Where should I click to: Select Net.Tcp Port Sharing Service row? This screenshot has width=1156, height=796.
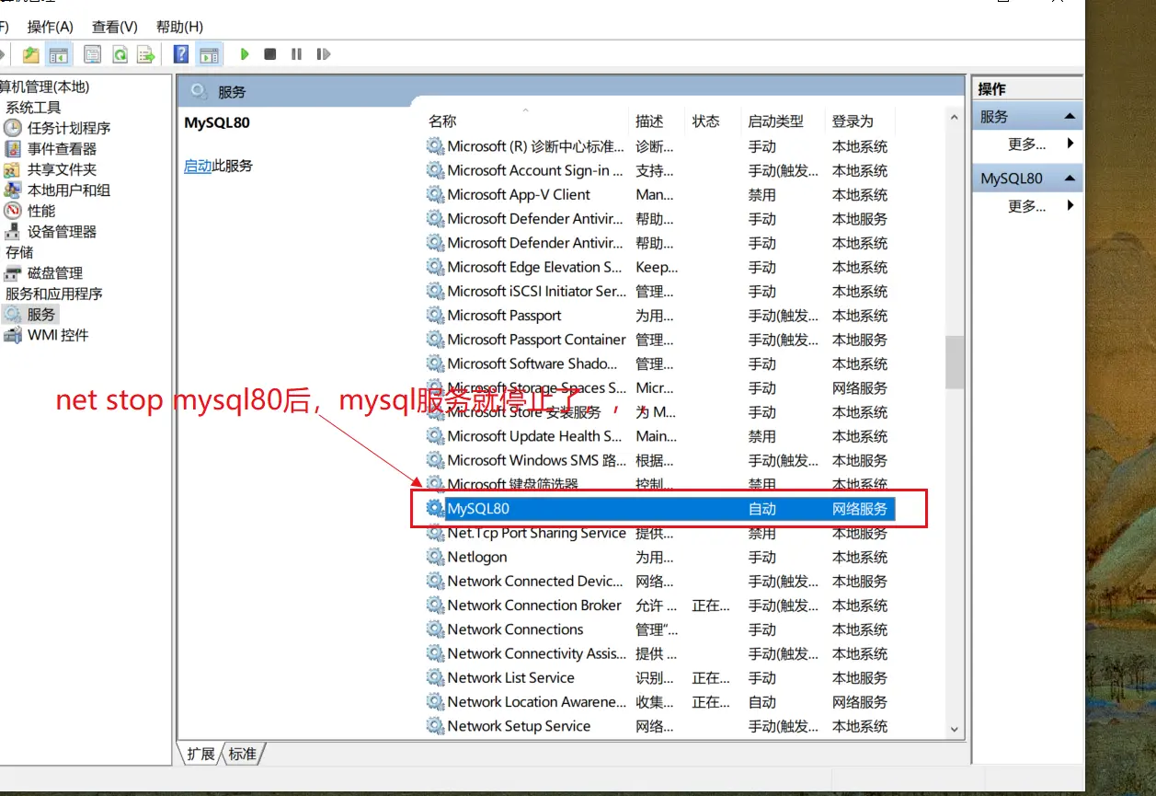click(x=659, y=533)
